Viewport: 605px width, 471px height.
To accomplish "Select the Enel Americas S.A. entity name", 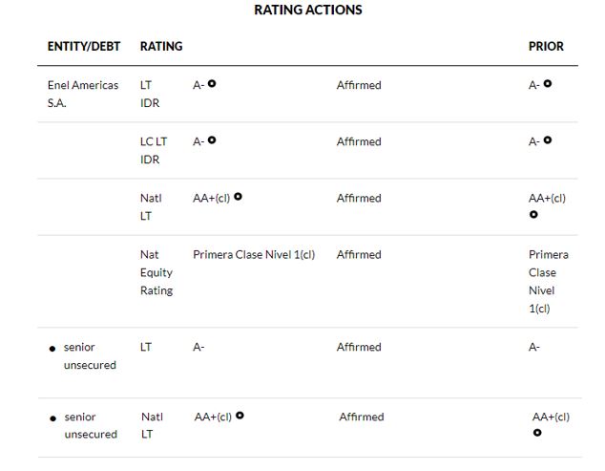I will coord(83,94).
